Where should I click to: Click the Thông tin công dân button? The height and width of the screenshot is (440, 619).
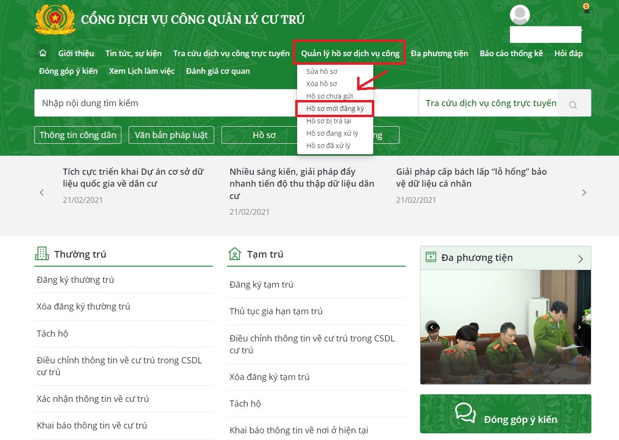[x=78, y=135]
